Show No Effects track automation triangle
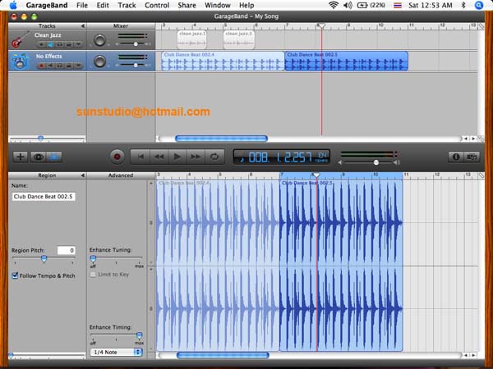Screen dimensions: 493x369 (x=78, y=66)
